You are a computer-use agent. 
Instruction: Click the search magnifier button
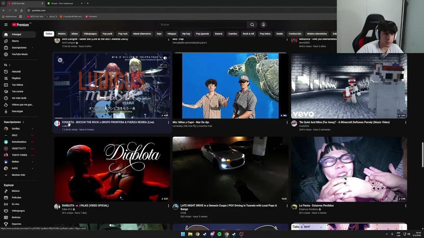point(252,24)
